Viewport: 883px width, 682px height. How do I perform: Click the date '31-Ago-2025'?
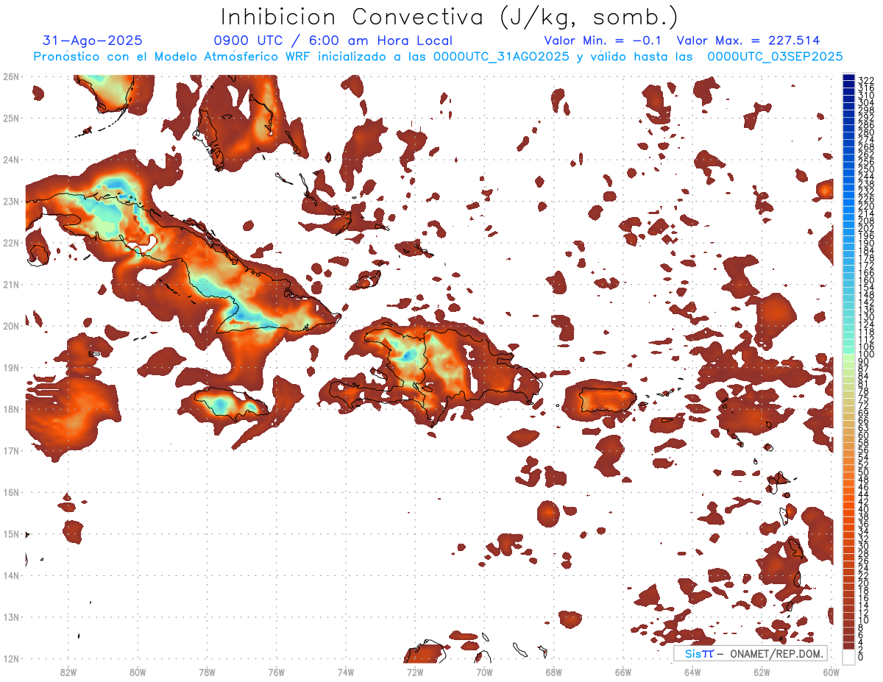tap(93, 40)
